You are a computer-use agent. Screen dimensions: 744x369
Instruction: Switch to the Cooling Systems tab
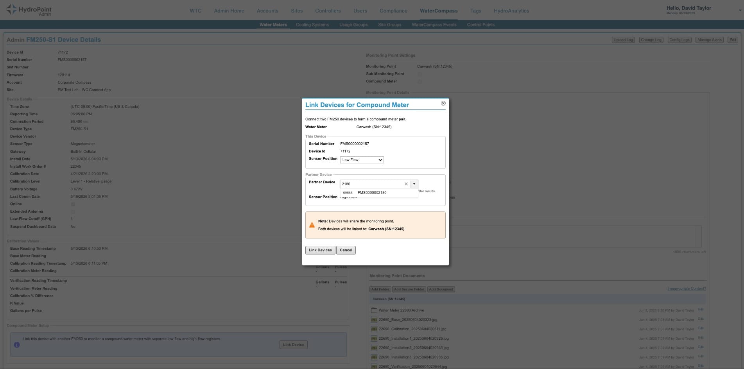coord(312,25)
